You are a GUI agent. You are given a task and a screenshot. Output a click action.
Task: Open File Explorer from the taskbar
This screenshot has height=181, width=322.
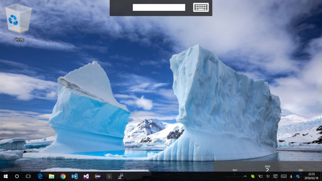[52, 176]
